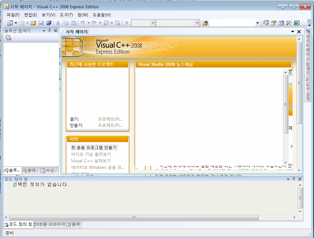314x238 pixels.
Task: Open Solution Explorer from toolbar icon
Action: tap(266, 23)
